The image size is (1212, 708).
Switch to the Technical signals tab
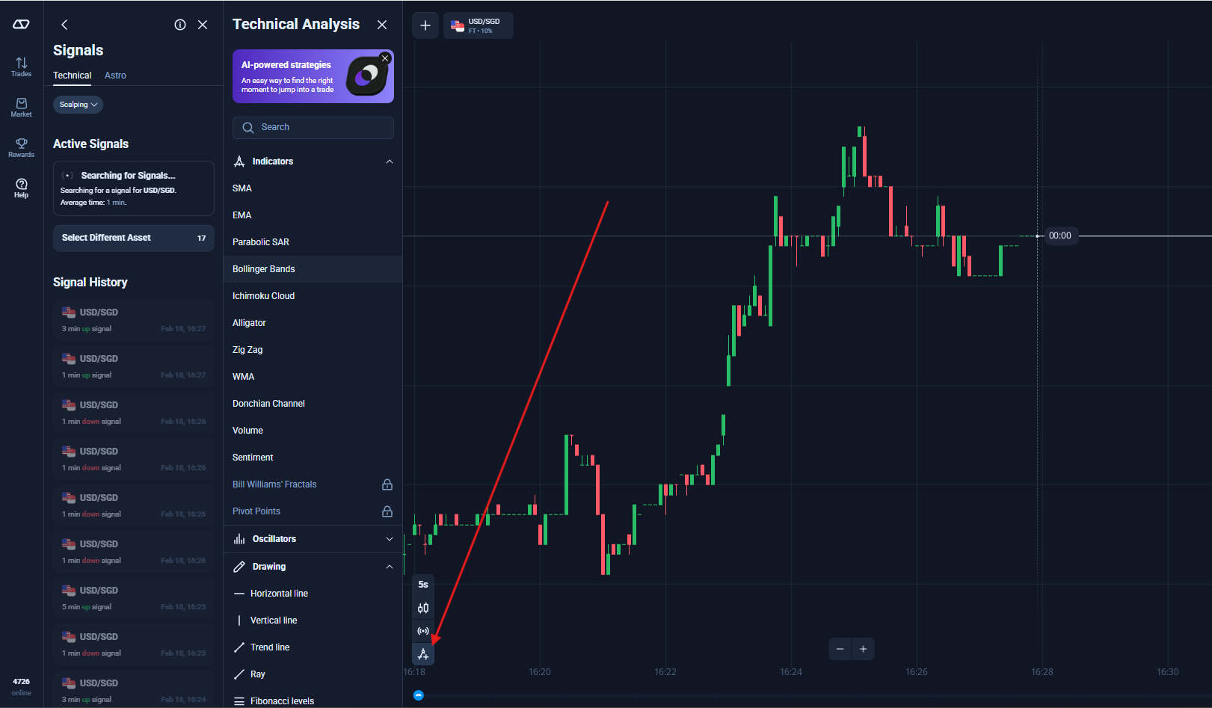pyautogui.click(x=72, y=76)
